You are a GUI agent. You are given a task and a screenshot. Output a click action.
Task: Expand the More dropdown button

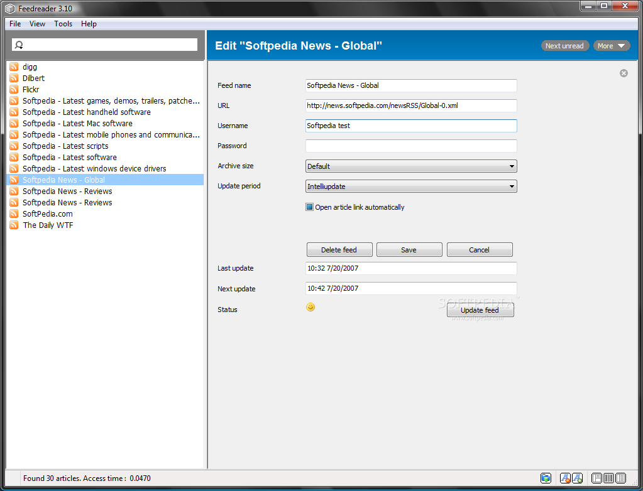pyautogui.click(x=612, y=46)
